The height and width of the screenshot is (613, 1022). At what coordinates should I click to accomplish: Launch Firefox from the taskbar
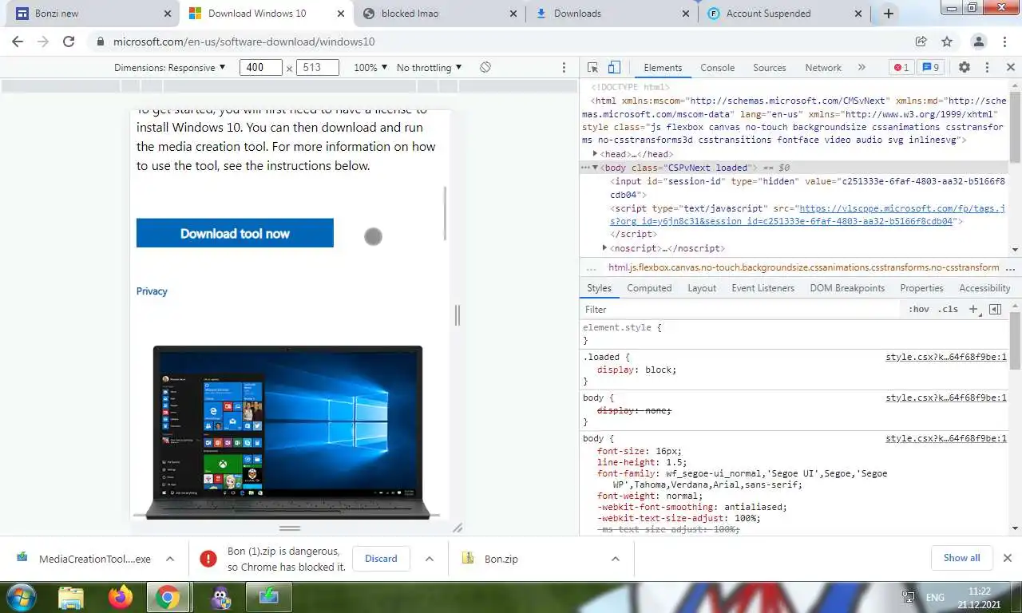point(121,598)
